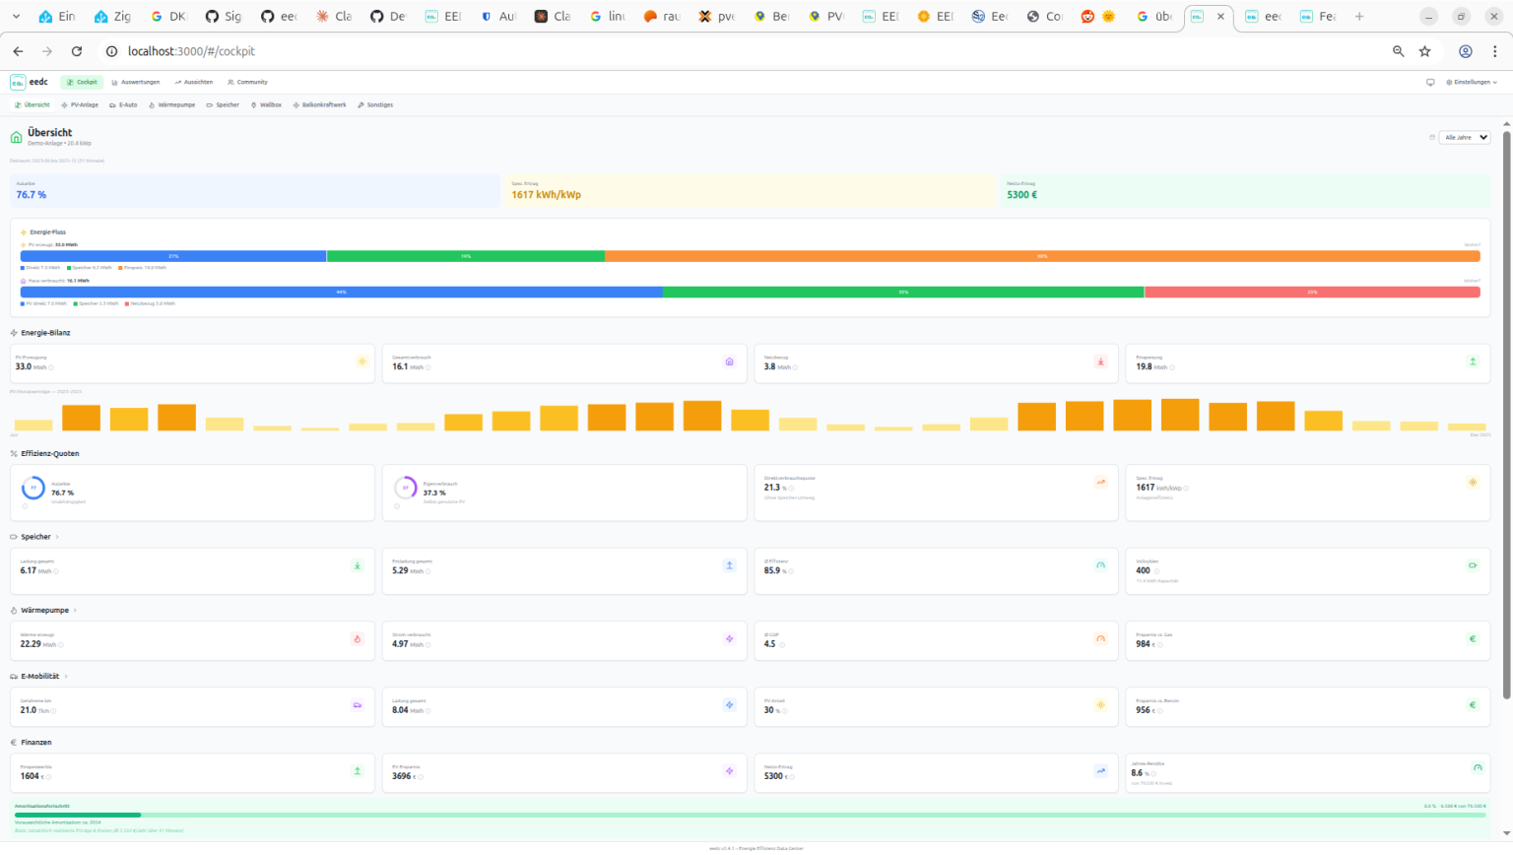Click the monitor theme icon beside Einstellungen
Viewport: 1513px width, 855px height.
pyautogui.click(x=1430, y=83)
